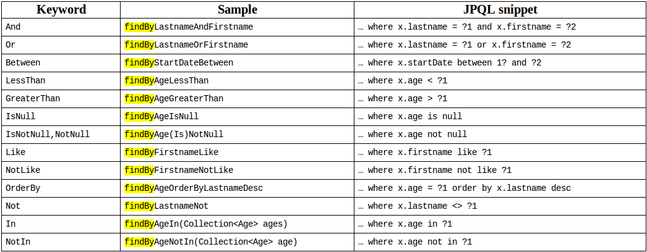Click the NotIn keyword cell
Screen dimensions: 647x252
tap(61, 242)
